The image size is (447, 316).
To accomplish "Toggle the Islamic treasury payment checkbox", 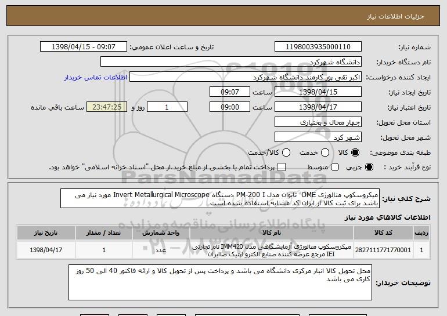I will (x=282, y=167).
